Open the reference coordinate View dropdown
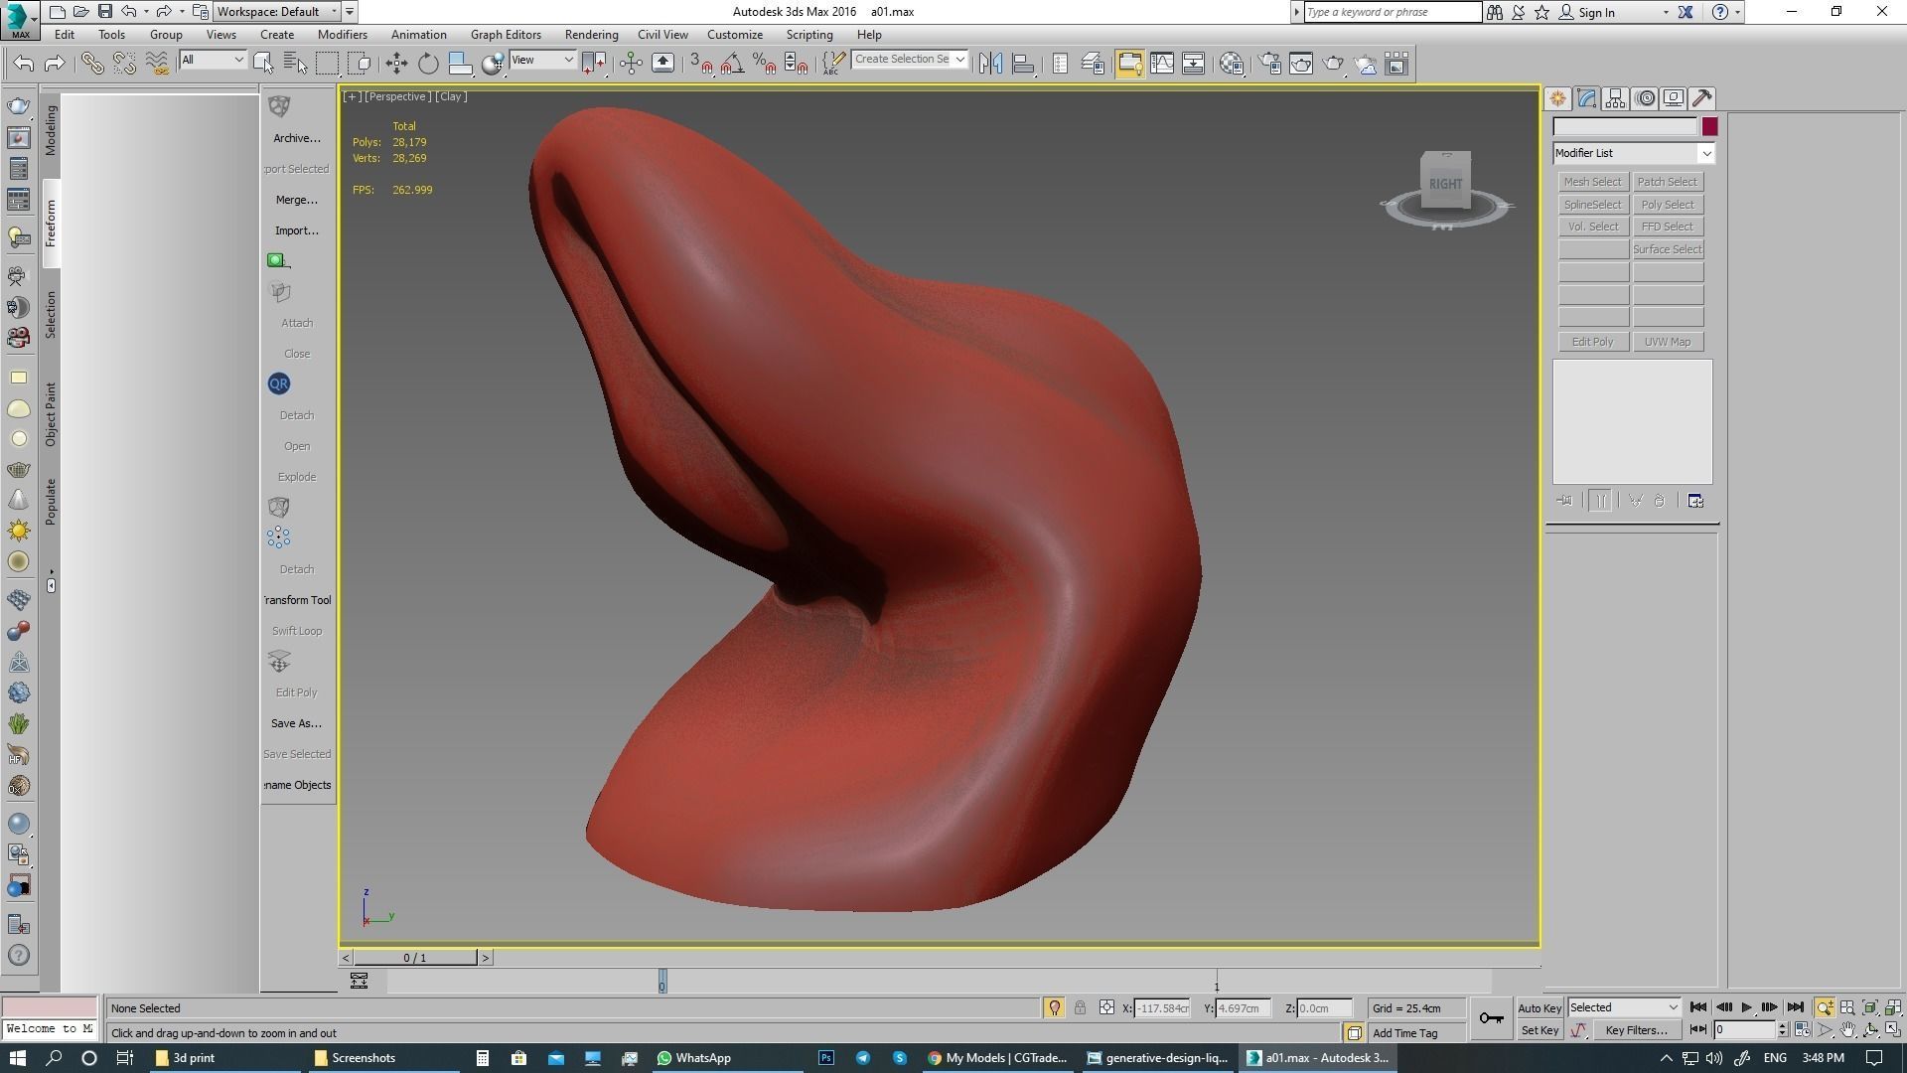This screenshot has height=1073, width=1907. coord(541,60)
